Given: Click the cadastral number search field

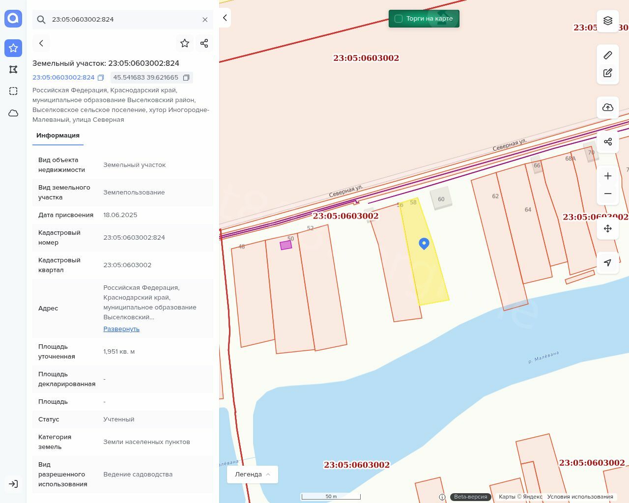Looking at the screenshot, I should coord(123,20).
